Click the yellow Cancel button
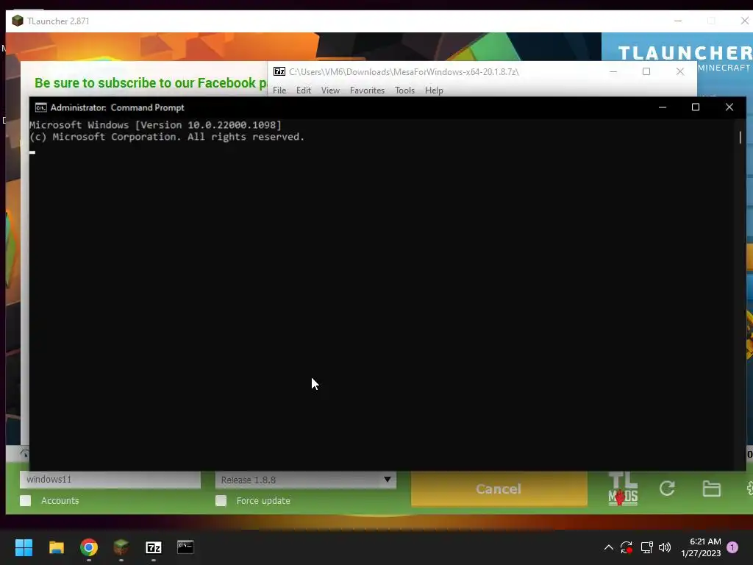This screenshot has height=565, width=753. 499,488
